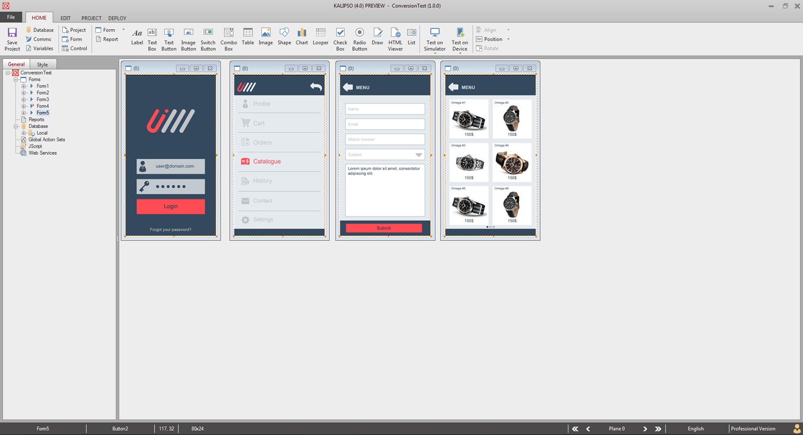The width and height of the screenshot is (803, 435).
Task: Open the Form dropdown in the ribbon
Action: point(122,29)
